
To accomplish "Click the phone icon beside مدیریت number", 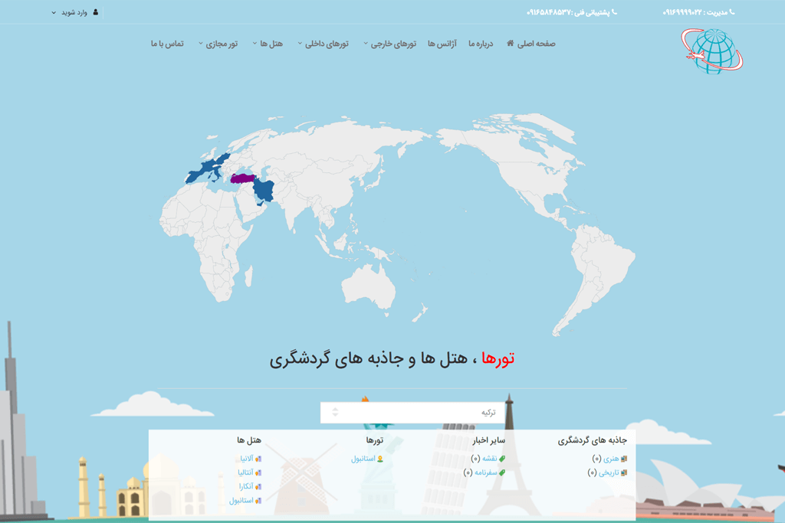I will [x=731, y=12].
